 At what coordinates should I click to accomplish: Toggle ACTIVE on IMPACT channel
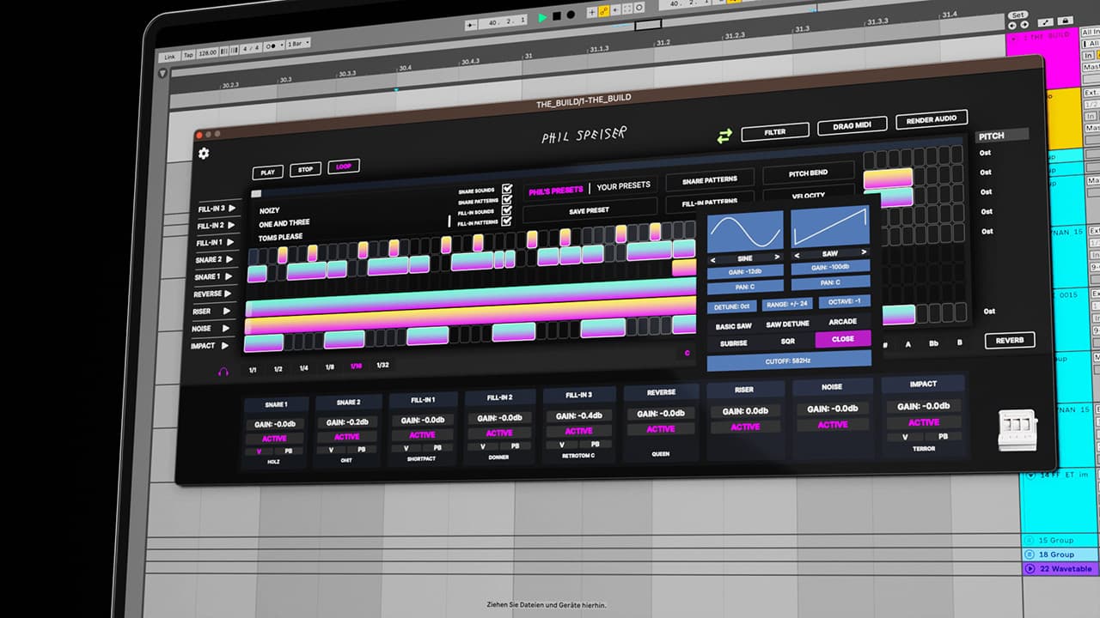pos(924,422)
